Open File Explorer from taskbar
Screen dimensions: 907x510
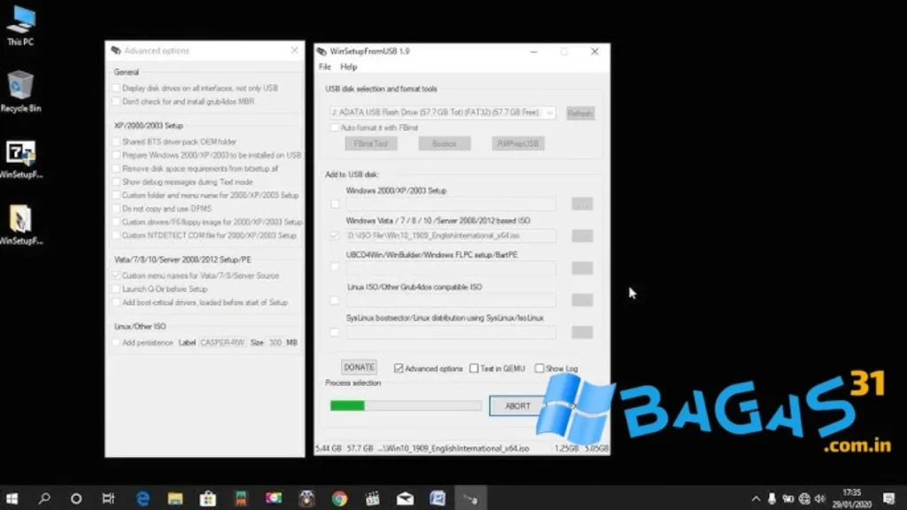click(x=175, y=498)
